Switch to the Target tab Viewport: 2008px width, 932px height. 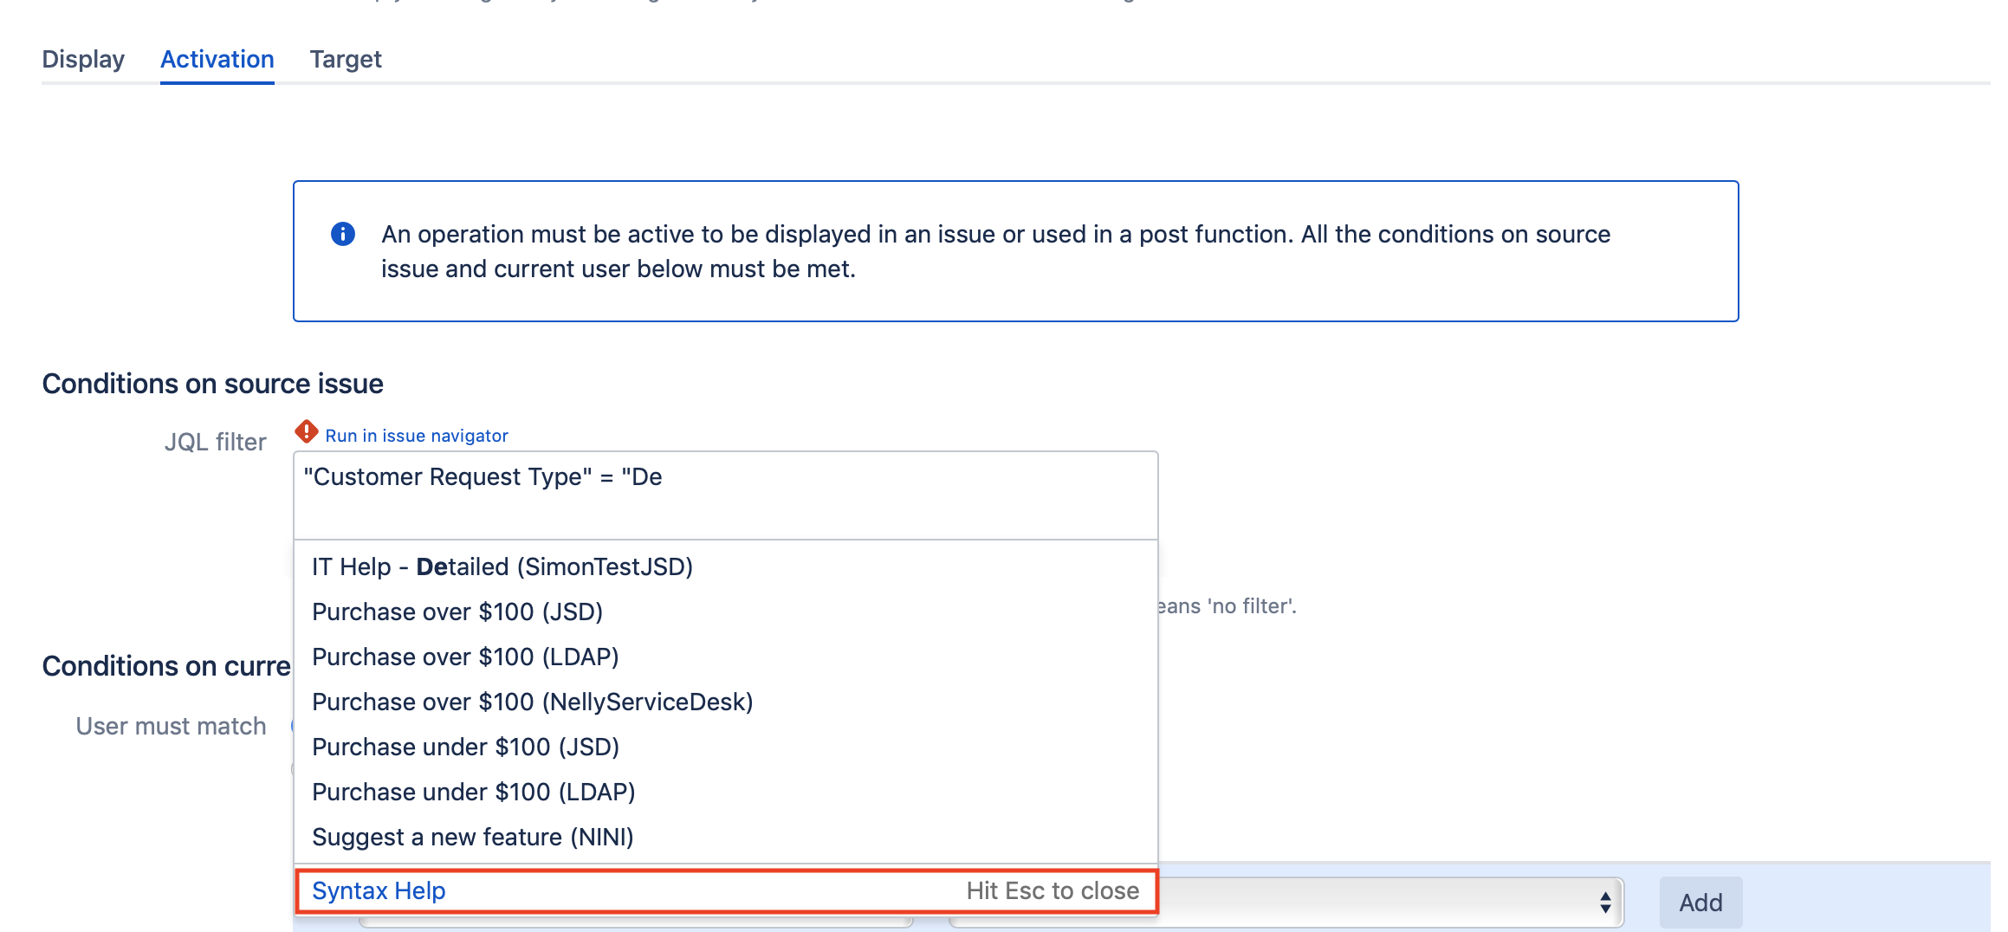tap(346, 59)
